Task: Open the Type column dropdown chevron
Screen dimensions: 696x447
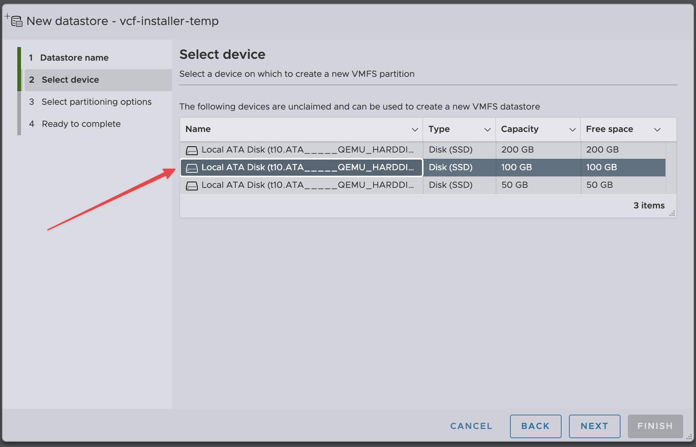Action: 487,129
